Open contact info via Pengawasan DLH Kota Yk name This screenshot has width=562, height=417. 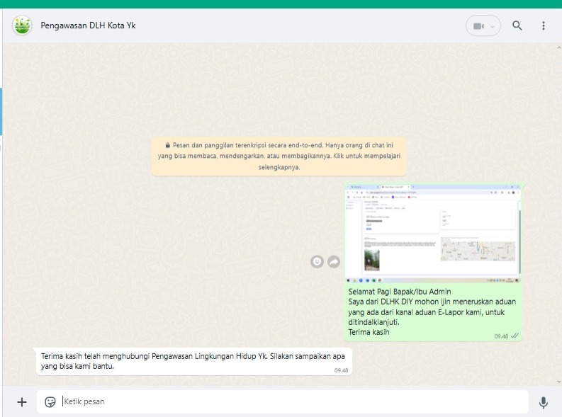pos(88,25)
